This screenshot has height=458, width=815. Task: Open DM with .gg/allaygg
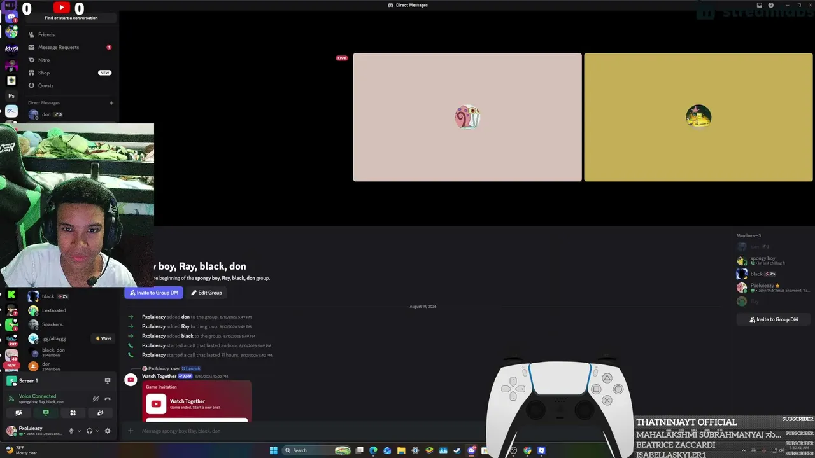point(70,338)
